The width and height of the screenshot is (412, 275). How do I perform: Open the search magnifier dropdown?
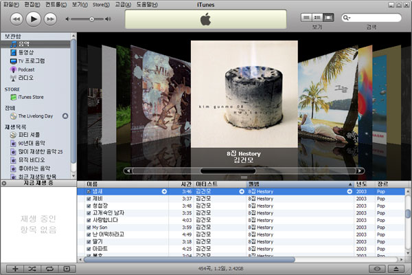point(347,18)
